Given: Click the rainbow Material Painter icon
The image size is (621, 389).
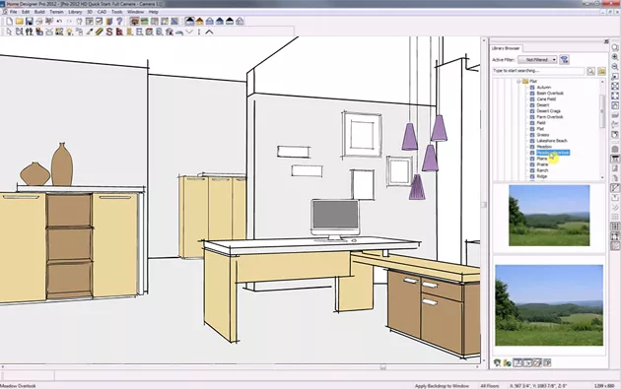Looking at the screenshot, I should 99,32.
